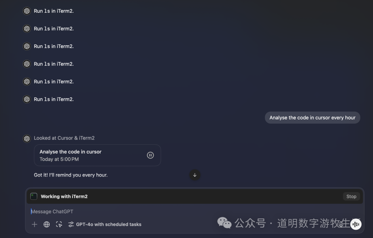This screenshot has width=373, height=238.
Task: Click the ChatGPT logo beside Looked at Cursor
Action: click(x=27, y=138)
